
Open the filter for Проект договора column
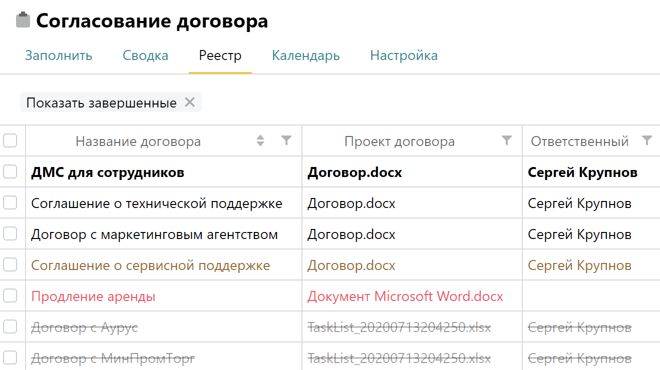(x=507, y=141)
